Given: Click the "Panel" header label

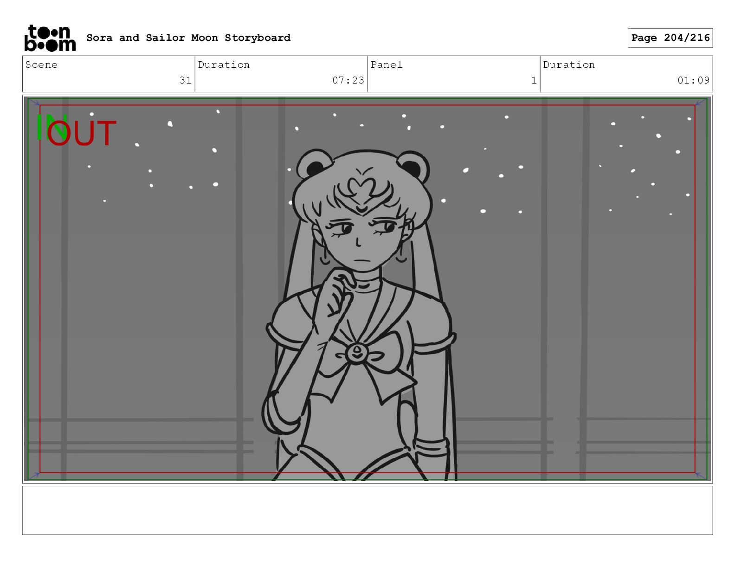Looking at the screenshot, I should point(387,65).
